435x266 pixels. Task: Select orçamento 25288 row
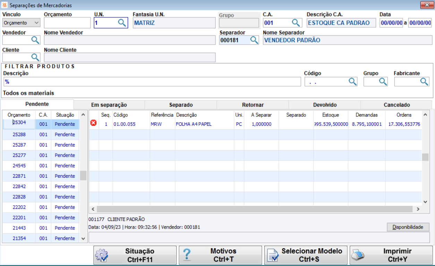point(41,134)
